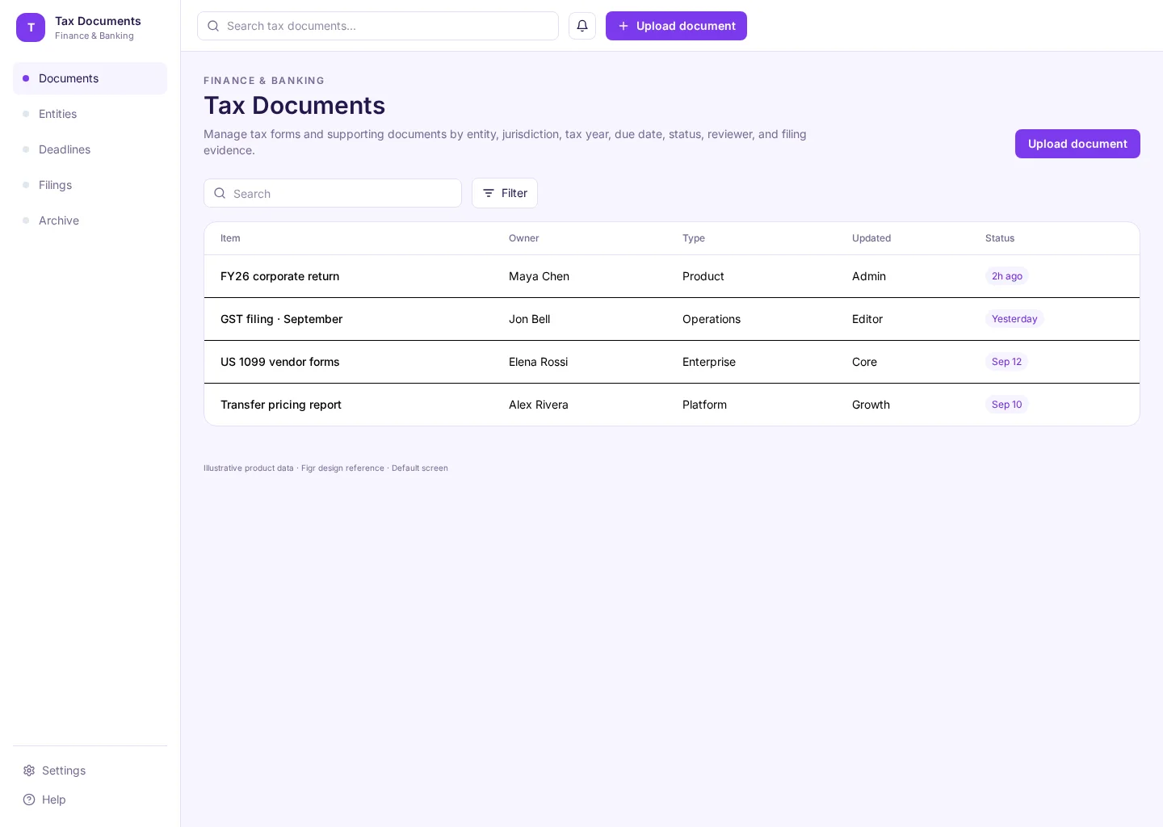1163x827 pixels.
Task: Open the Documents sidebar item
Action: (90, 78)
